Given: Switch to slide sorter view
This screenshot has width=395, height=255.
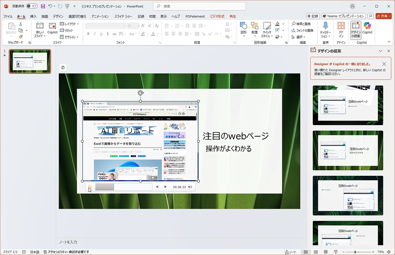Looking at the screenshot, I should (316, 252).
